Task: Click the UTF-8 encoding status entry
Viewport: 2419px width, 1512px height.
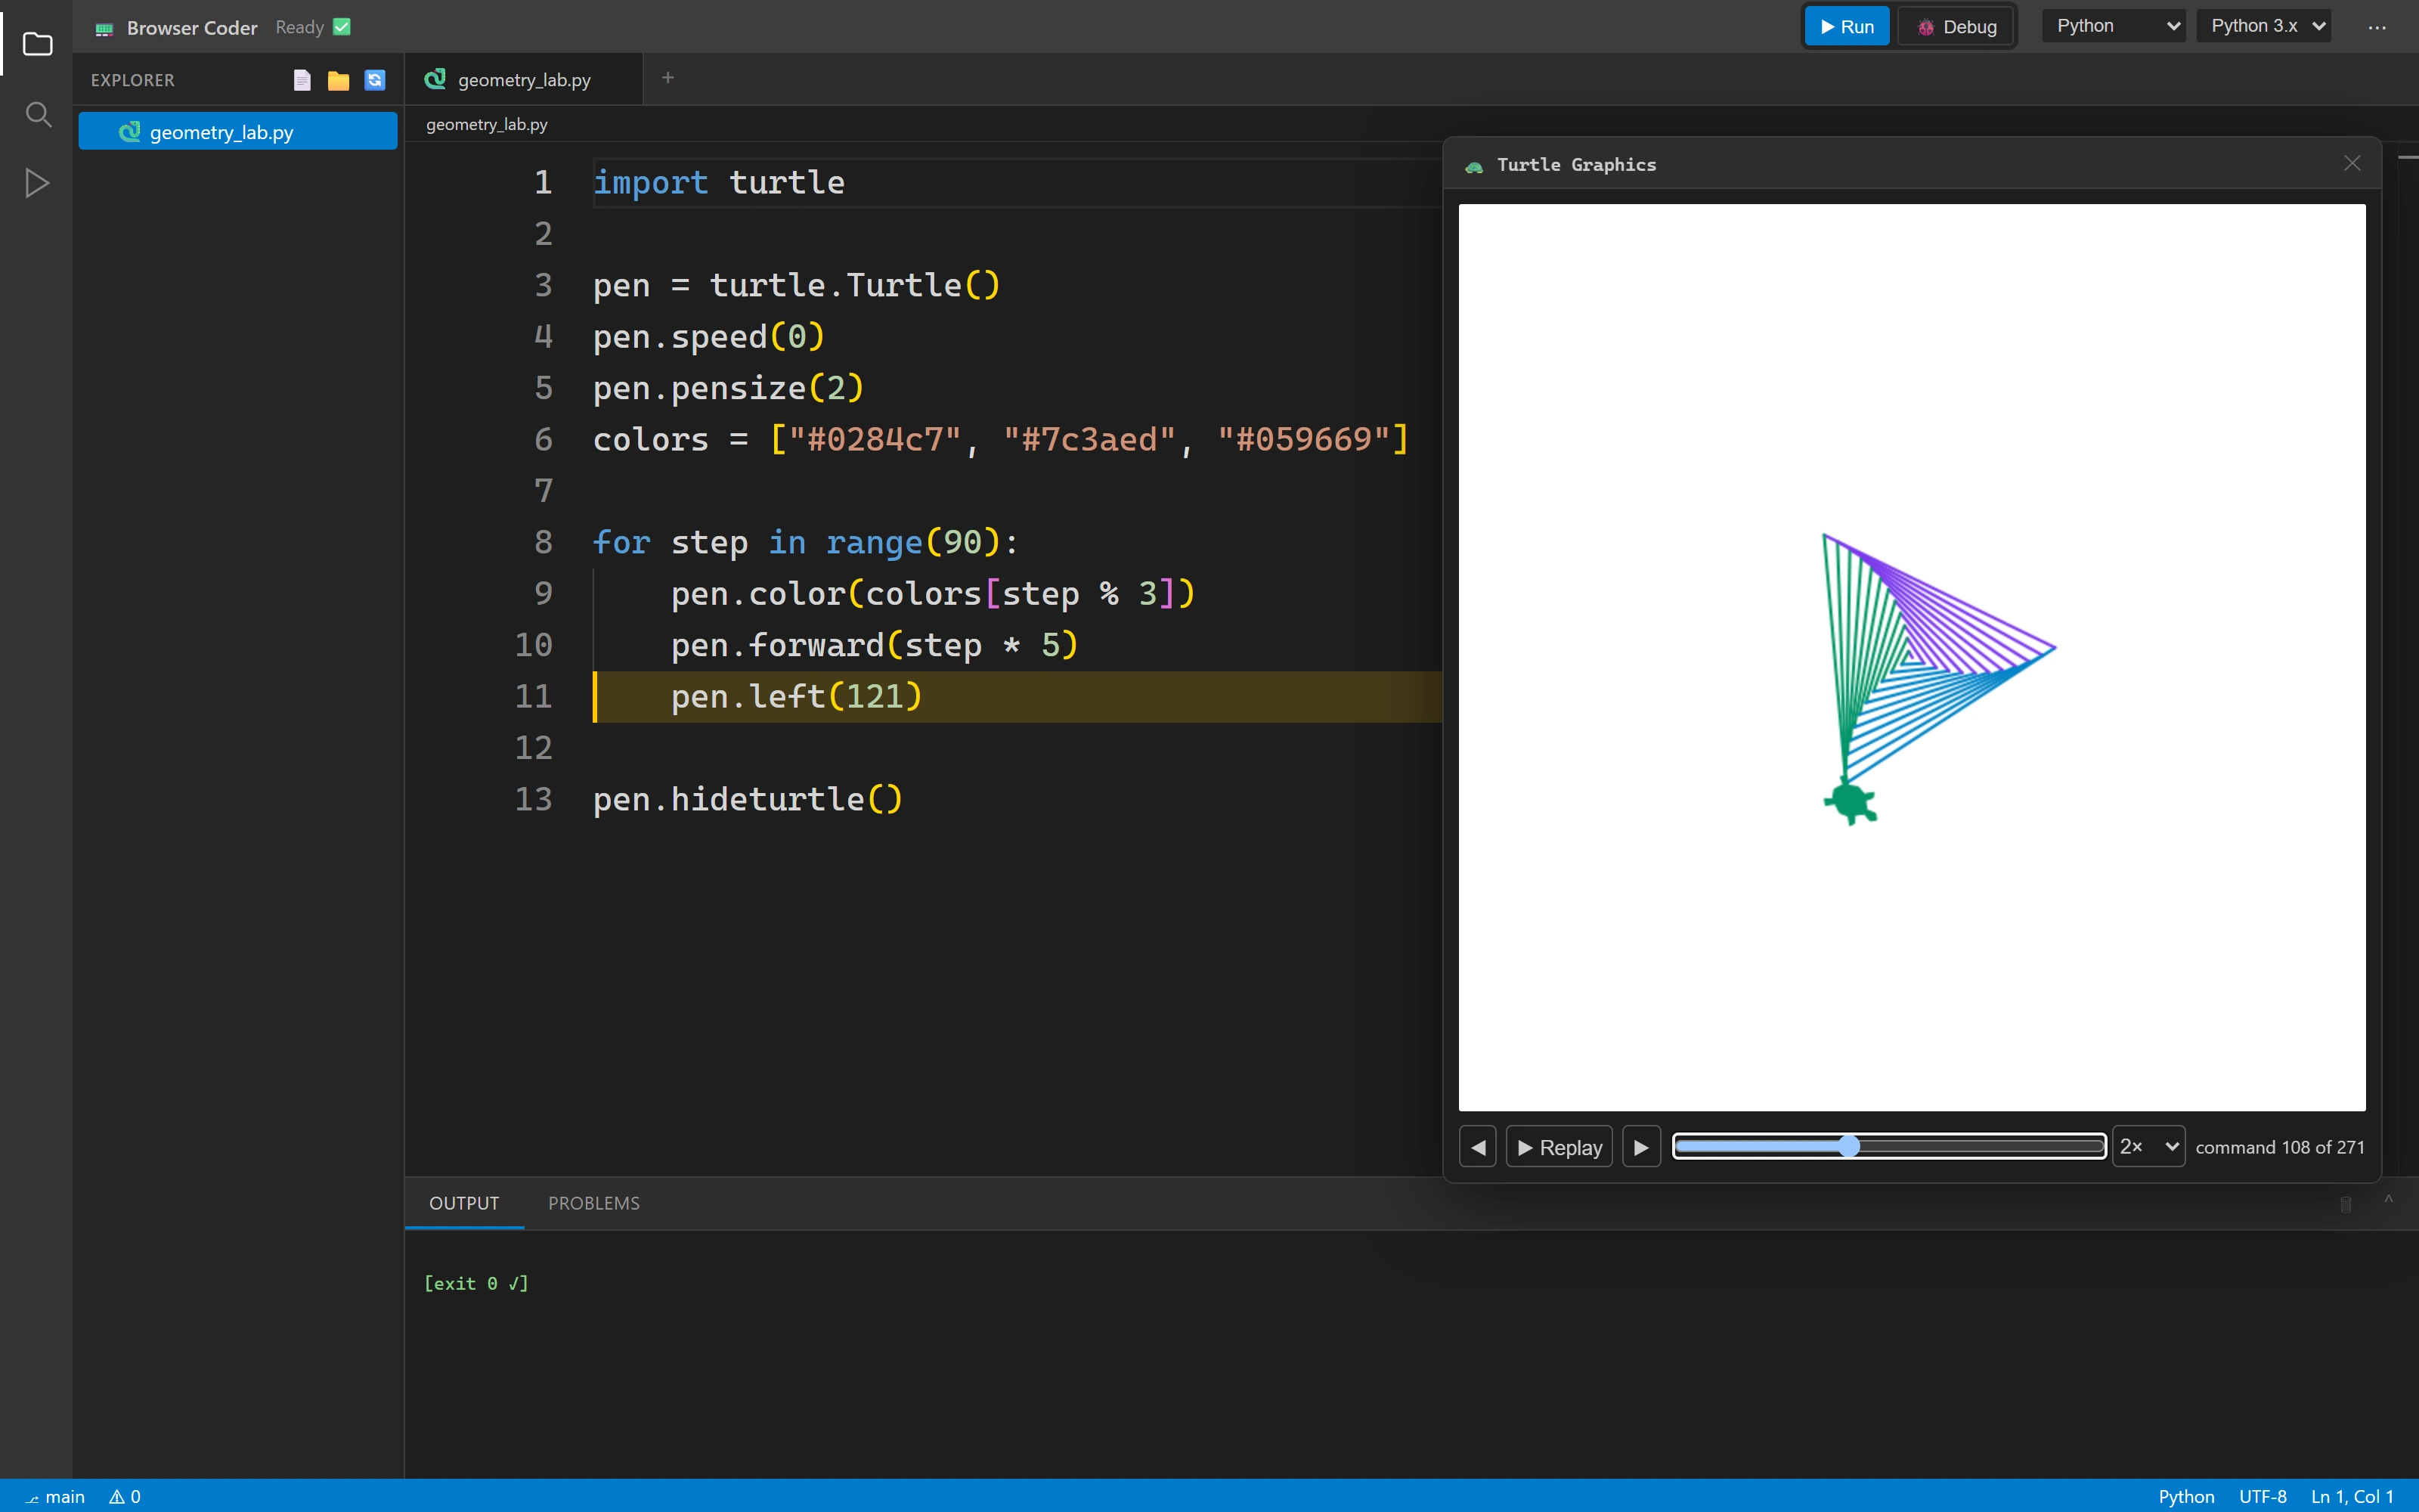Action: 2262,1497
